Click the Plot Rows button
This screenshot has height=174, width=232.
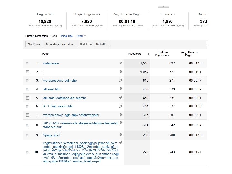[x=34, y=44]
